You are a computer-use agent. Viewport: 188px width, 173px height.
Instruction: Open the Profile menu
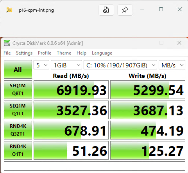tap(45, 53)
